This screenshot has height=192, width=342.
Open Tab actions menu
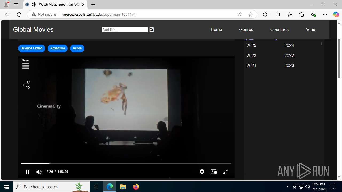pyautogui.click(x=16, y=5)
